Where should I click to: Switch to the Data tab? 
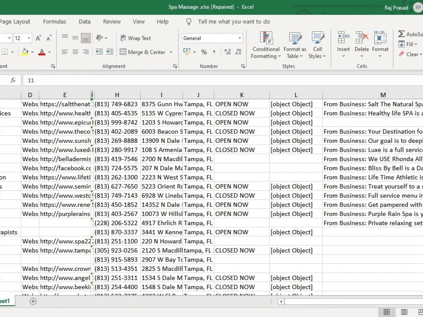[85, 22]
